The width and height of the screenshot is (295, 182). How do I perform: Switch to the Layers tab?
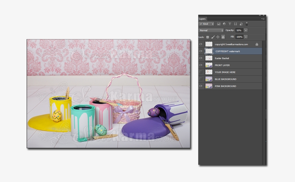tap(202, 19)
